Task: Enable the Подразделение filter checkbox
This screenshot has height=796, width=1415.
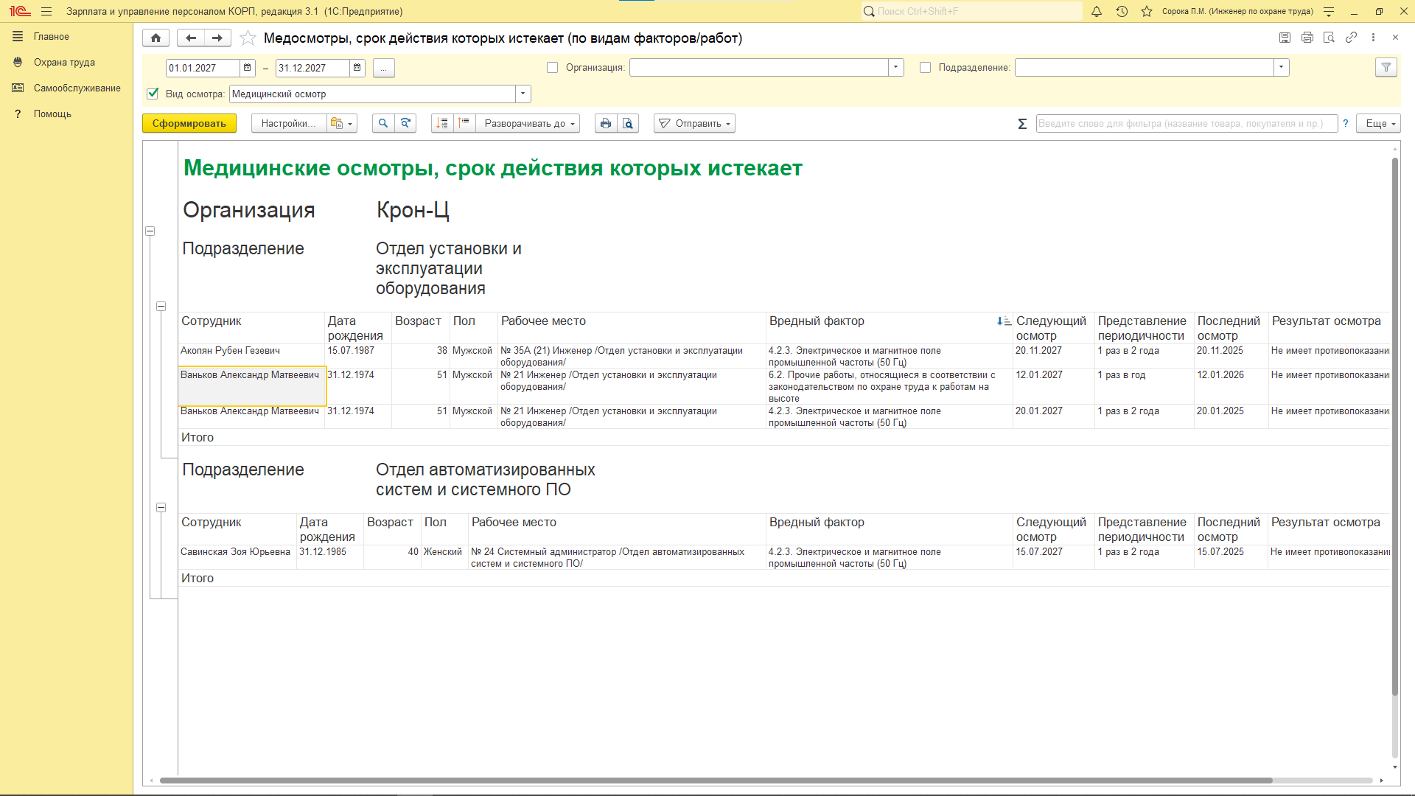Action: (x=925, y=68)
